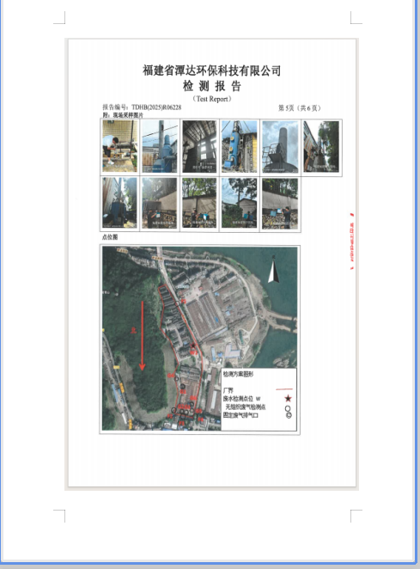This screenshot has width=420, height=569.
Task: Click the page indicator 第5页 (共6页)
Action: pyautogui.click(x=299, y=107)
